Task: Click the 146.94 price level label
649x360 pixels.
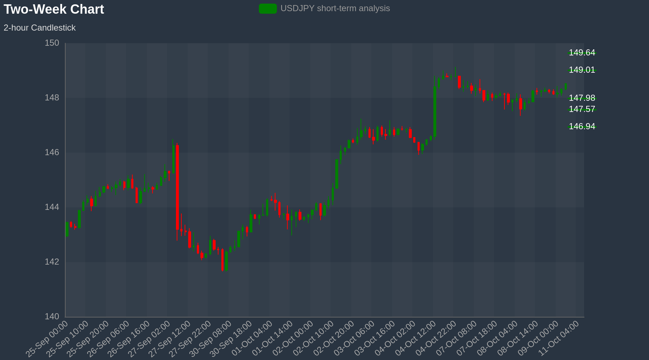Action: click(x=582, y=126)
